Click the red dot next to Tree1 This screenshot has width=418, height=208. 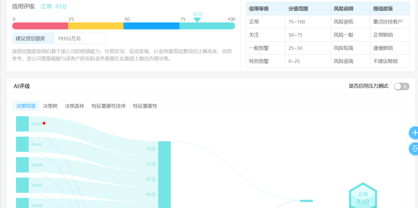pyautogui.click(x=44, y=123)
